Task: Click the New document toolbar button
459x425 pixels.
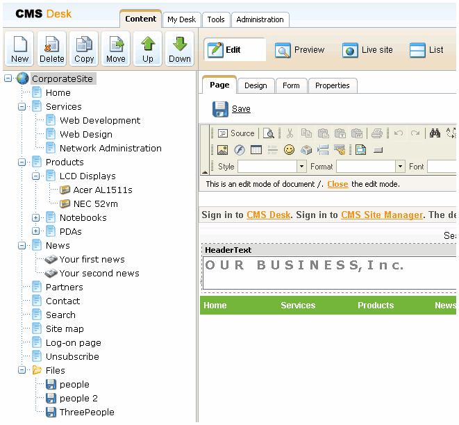Action: (19, 49)
